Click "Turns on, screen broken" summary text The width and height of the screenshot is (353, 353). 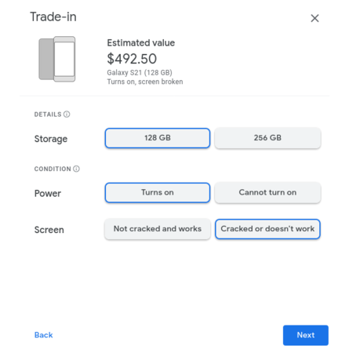(145, 82)
